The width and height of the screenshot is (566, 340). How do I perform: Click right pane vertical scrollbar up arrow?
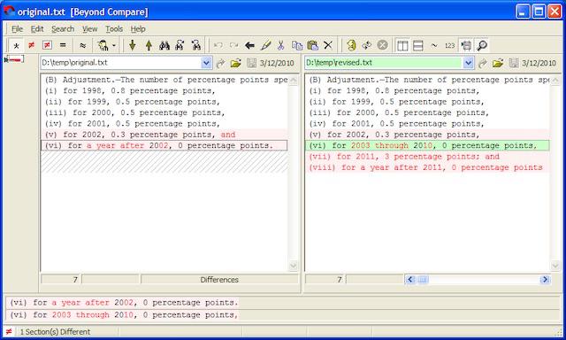555,80
